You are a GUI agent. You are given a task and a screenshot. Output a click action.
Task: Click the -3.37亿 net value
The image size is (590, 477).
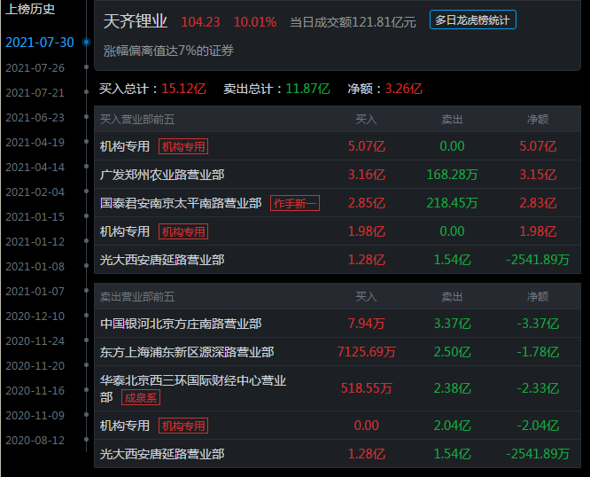coord(538,324)
